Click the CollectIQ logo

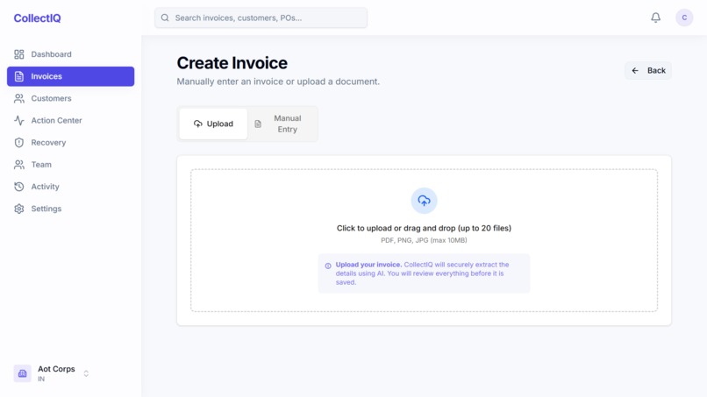pos(37,18)
